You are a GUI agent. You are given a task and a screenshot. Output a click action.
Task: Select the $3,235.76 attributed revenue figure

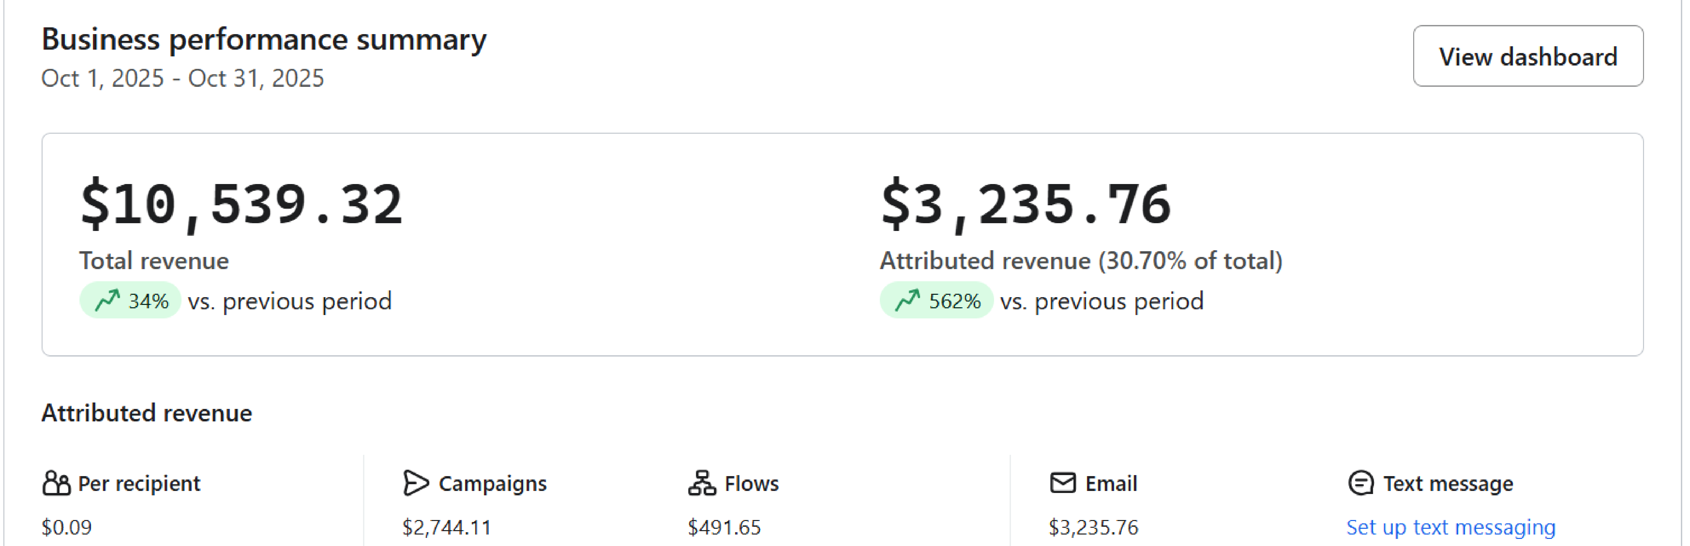pos(1025,205)
